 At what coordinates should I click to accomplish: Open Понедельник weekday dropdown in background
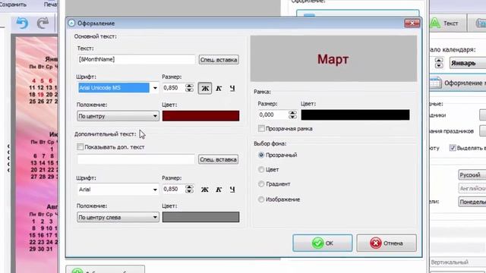click(472, 202)
